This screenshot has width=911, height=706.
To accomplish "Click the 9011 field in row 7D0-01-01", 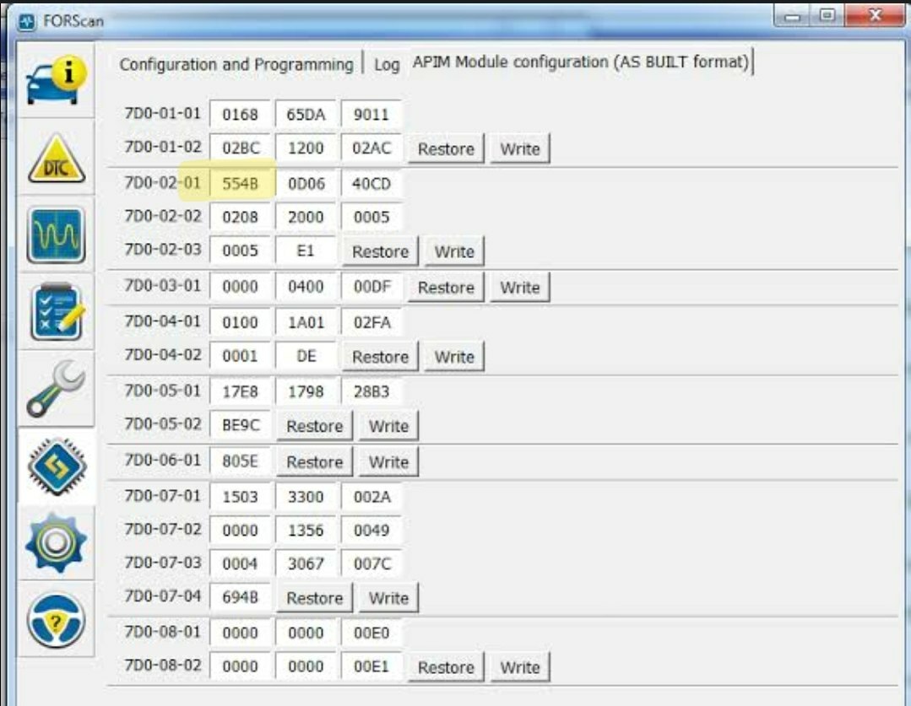I will [371, 115].
